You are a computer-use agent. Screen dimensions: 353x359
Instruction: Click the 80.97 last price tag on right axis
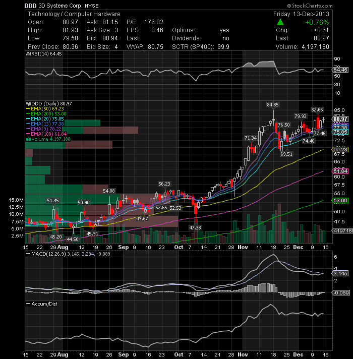pyautogui.click(x=340, y=119)
